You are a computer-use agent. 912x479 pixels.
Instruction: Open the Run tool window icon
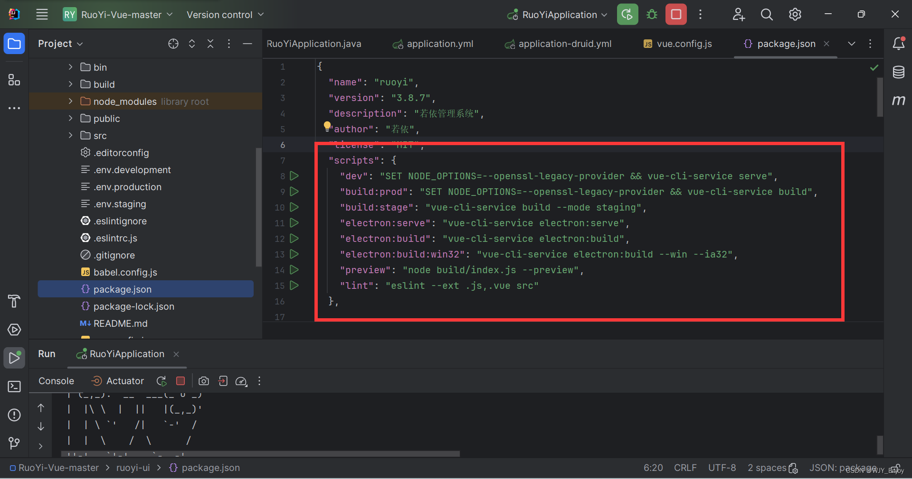14,358
